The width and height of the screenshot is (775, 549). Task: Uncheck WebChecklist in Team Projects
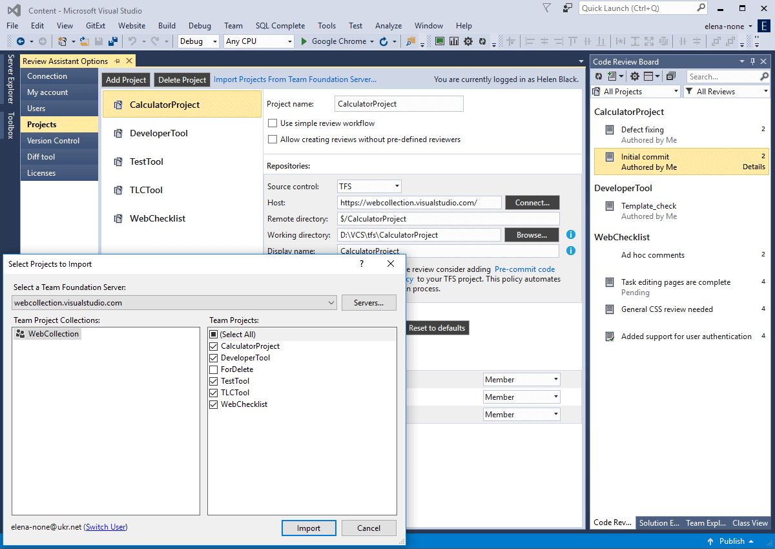[214, 404]
